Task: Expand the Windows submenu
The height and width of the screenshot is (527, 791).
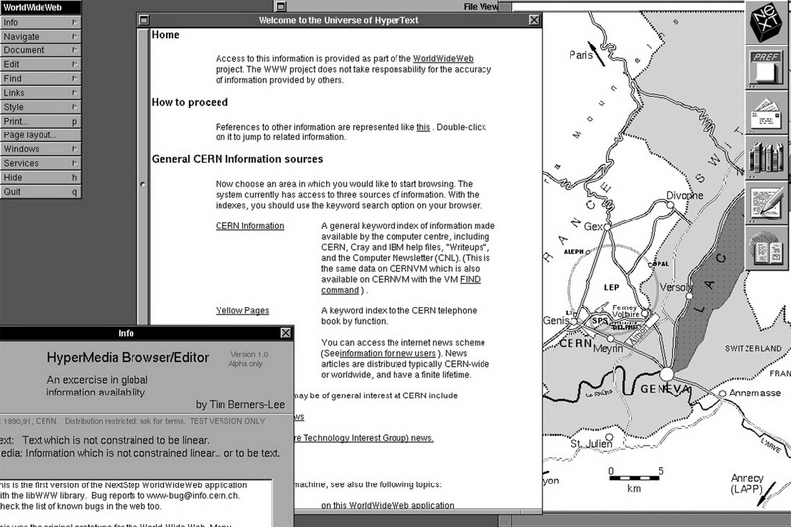Action: [x=41, y=149]
